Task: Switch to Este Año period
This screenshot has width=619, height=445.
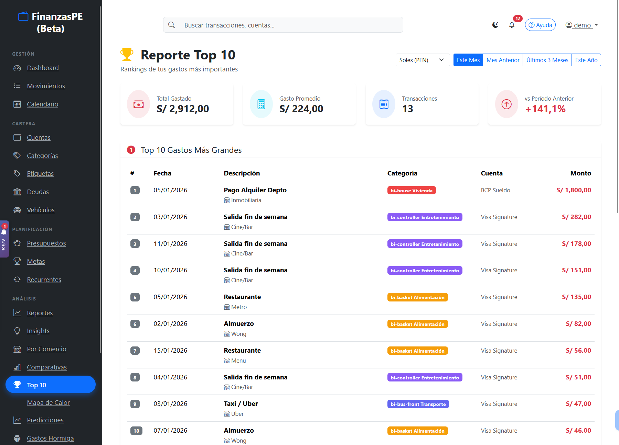Action: pos(586,60)
